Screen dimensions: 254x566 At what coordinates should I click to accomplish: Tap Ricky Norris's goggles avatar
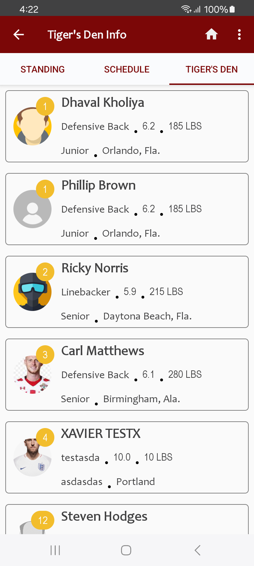[x=32, y=292]
